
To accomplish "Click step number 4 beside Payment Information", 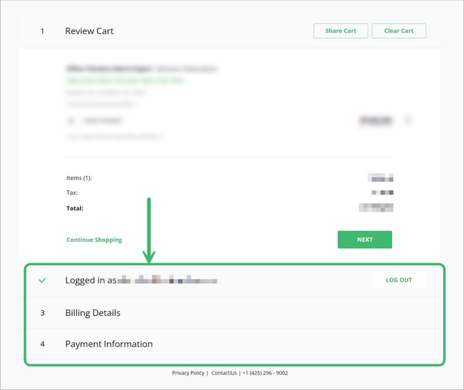I will (x=42, y=344).
